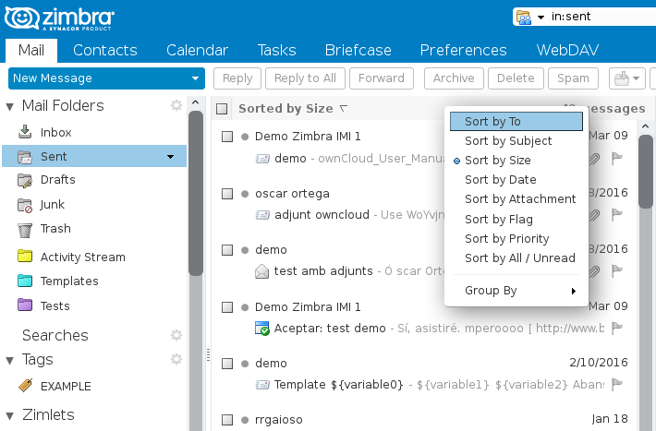Screen dimensions: 656x431
Task: Click the Spam button
Action: point(573,78)
